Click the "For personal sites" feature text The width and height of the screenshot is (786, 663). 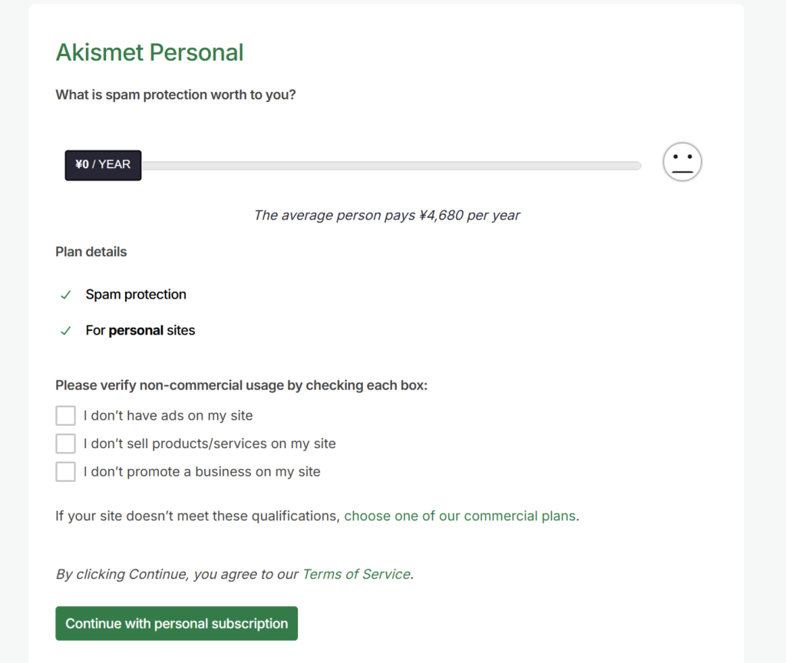click(x=140, y=331)
